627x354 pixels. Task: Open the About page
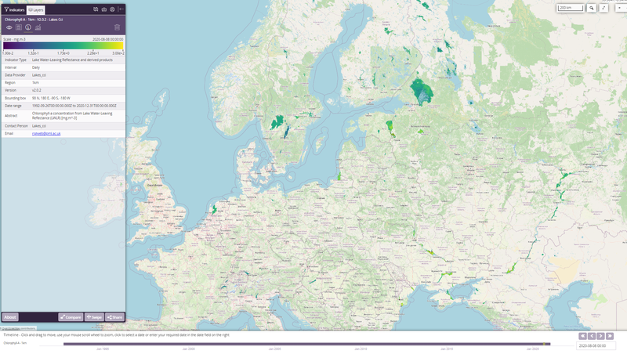tap(10, 317)
